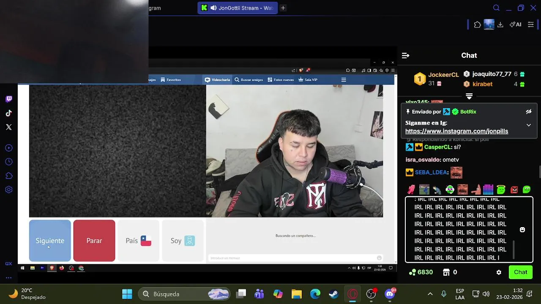This screenshot has width=541, height=304.
Task: Open Sala VIP
Action: pyautogui.click(x=308, y=80)
